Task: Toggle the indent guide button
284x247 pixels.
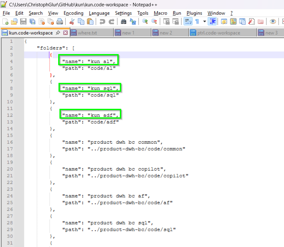Action: (x=213, y=22)
